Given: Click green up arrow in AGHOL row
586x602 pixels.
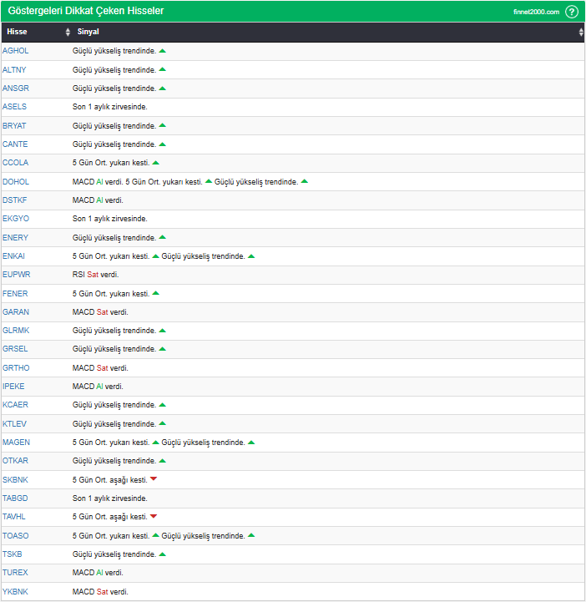Looking at the screenshot, I should 163,51.
